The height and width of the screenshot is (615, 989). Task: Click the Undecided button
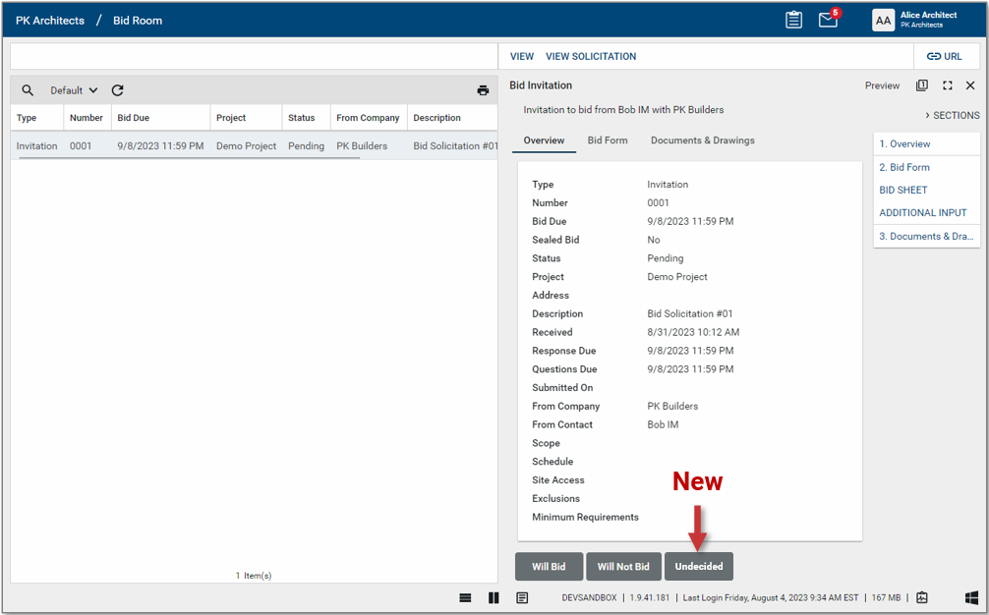[698, 567]
